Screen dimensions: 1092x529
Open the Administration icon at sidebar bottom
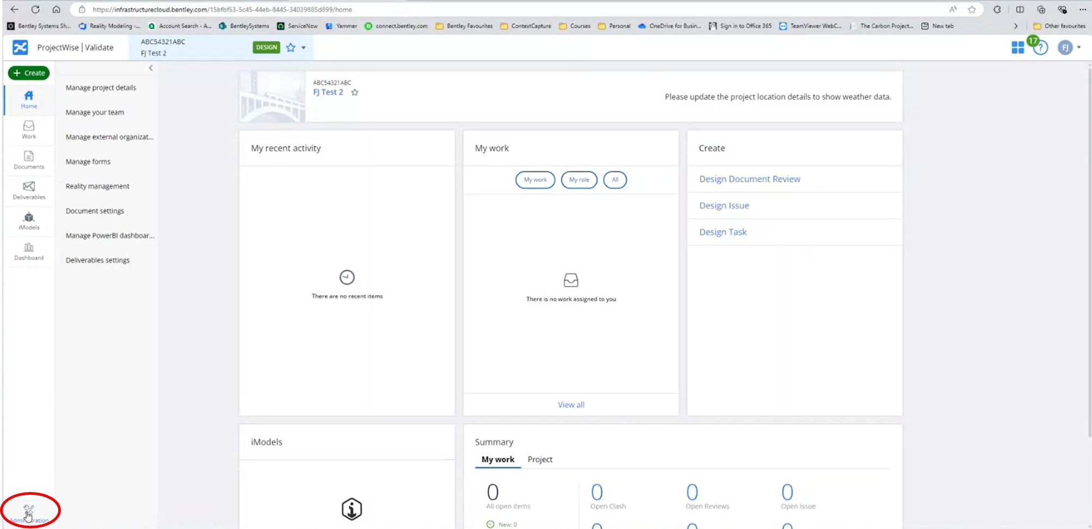coord(29,513)
